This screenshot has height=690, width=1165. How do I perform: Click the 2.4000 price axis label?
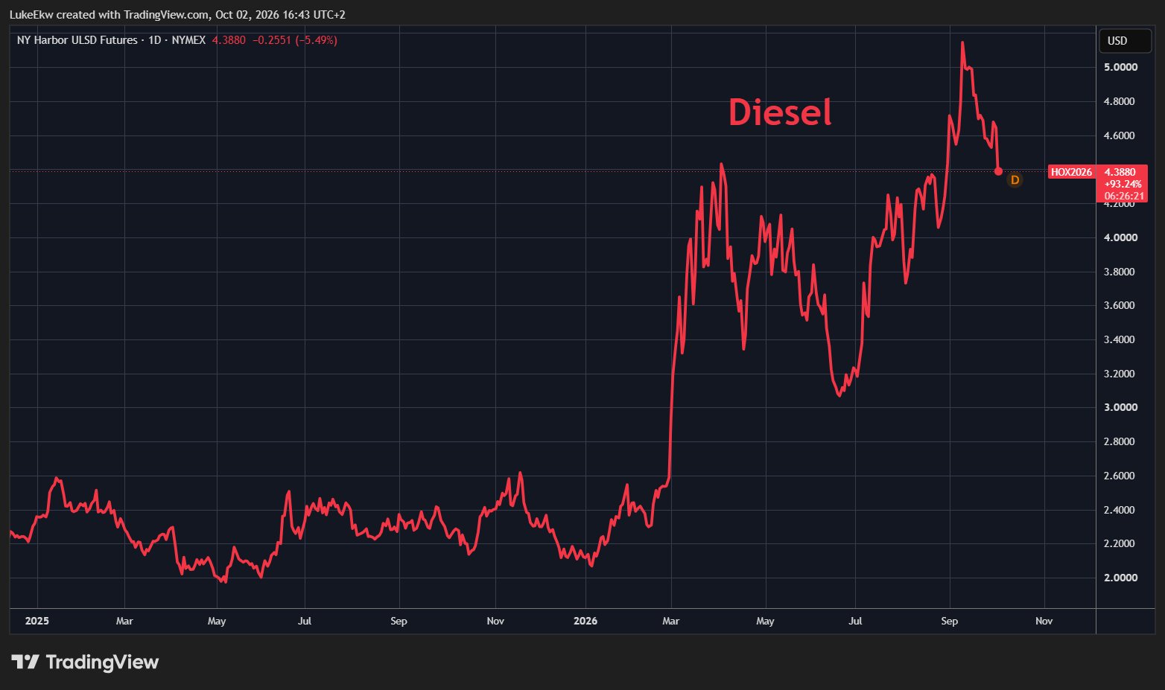(1119, 510)
